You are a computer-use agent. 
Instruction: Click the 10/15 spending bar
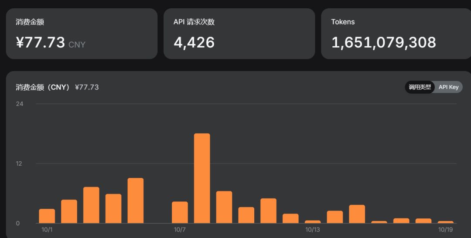[357, 214]
